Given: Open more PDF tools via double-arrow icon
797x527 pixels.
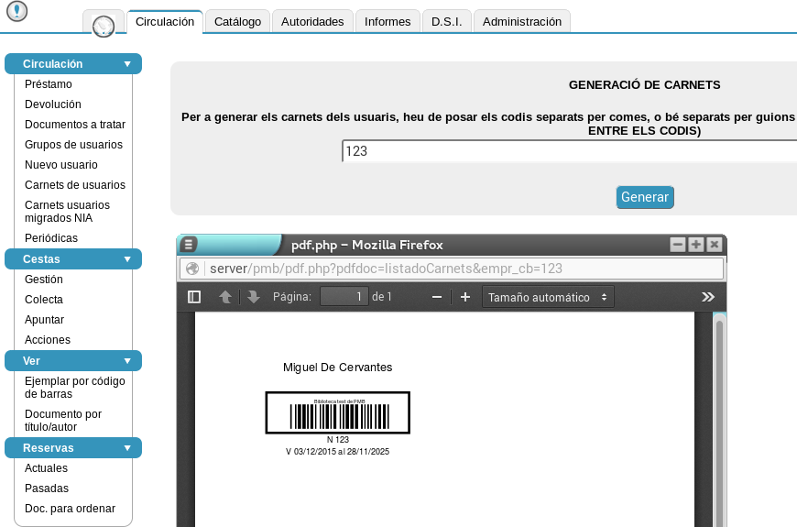Looking at the screenshot, I should tap(707, 297).
